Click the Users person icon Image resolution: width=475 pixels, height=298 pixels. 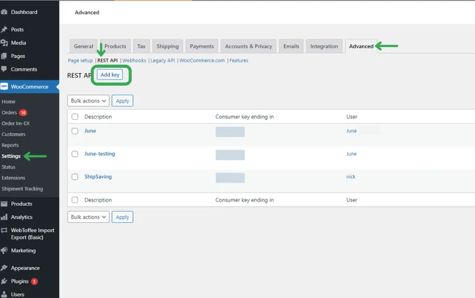click(x=4, y=294)
